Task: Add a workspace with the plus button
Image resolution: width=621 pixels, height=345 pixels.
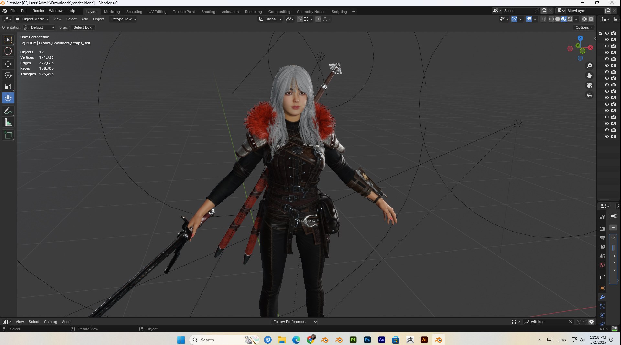Action: 354,12
